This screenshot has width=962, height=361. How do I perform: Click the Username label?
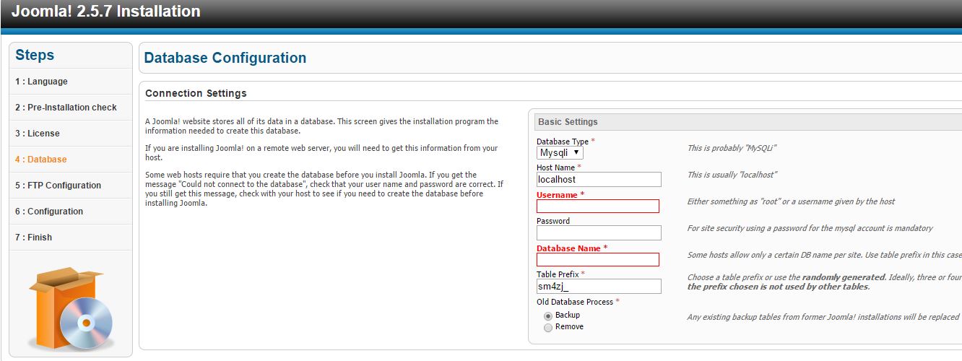coord(557,195)
